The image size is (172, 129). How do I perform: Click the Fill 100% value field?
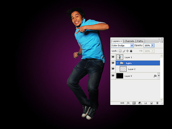[147, 51]
